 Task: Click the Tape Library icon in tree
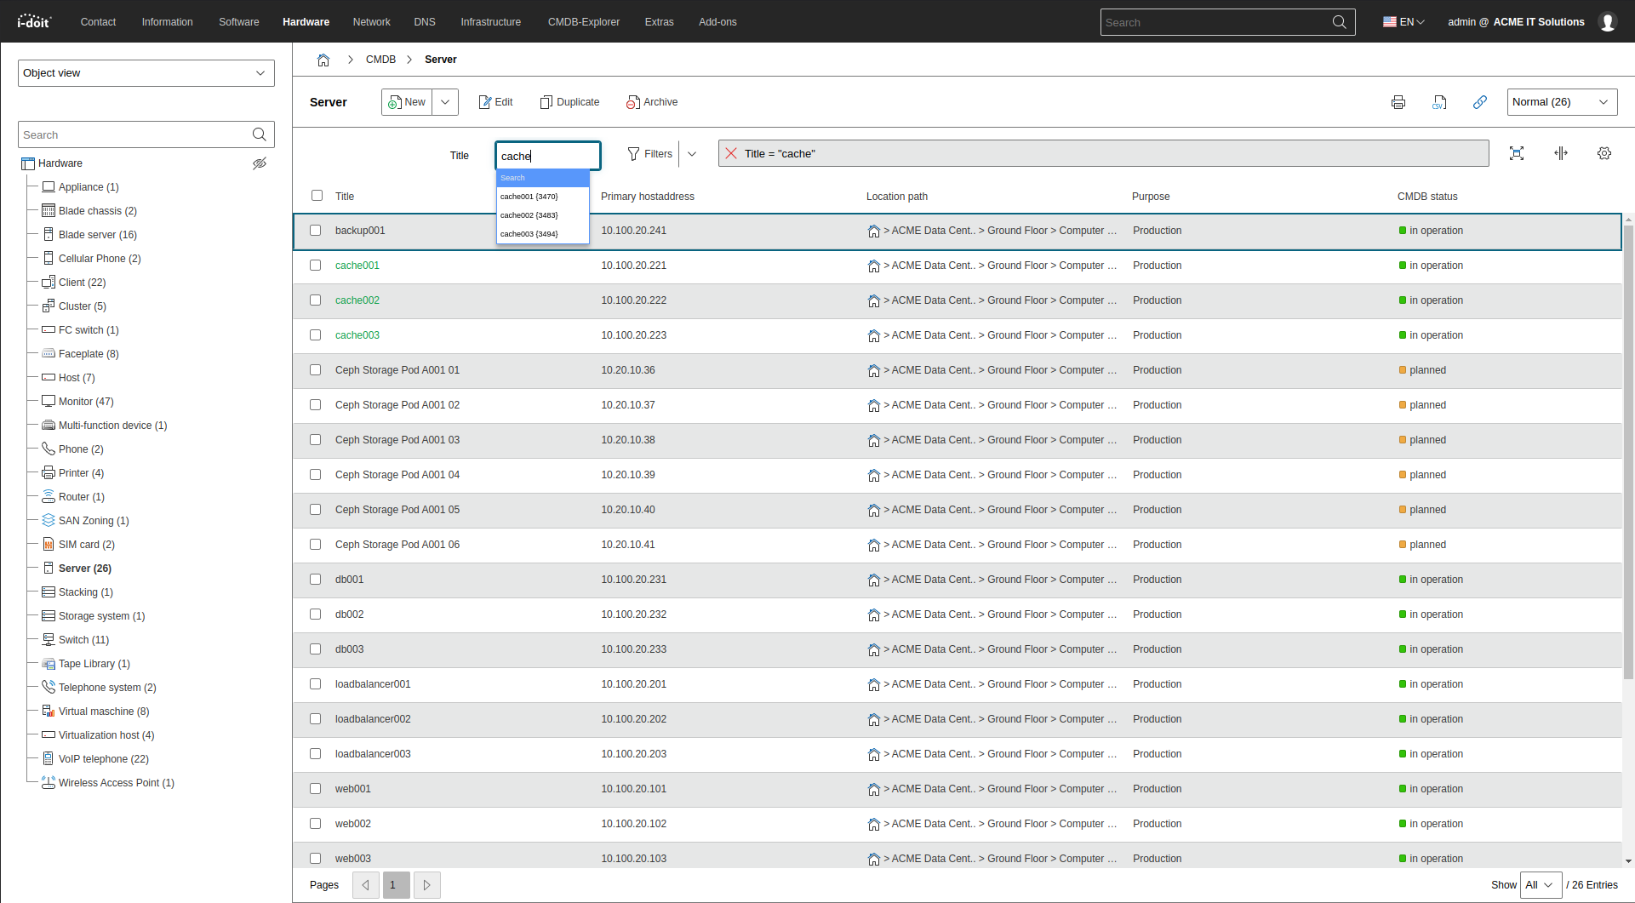tap(49, 663)
